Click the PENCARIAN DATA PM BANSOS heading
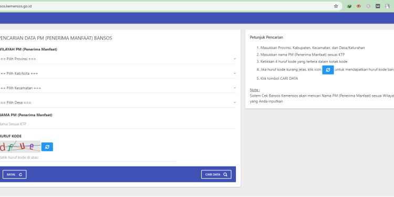The height and width of the screenshot is (197, 394). click(x=56, y=38)
